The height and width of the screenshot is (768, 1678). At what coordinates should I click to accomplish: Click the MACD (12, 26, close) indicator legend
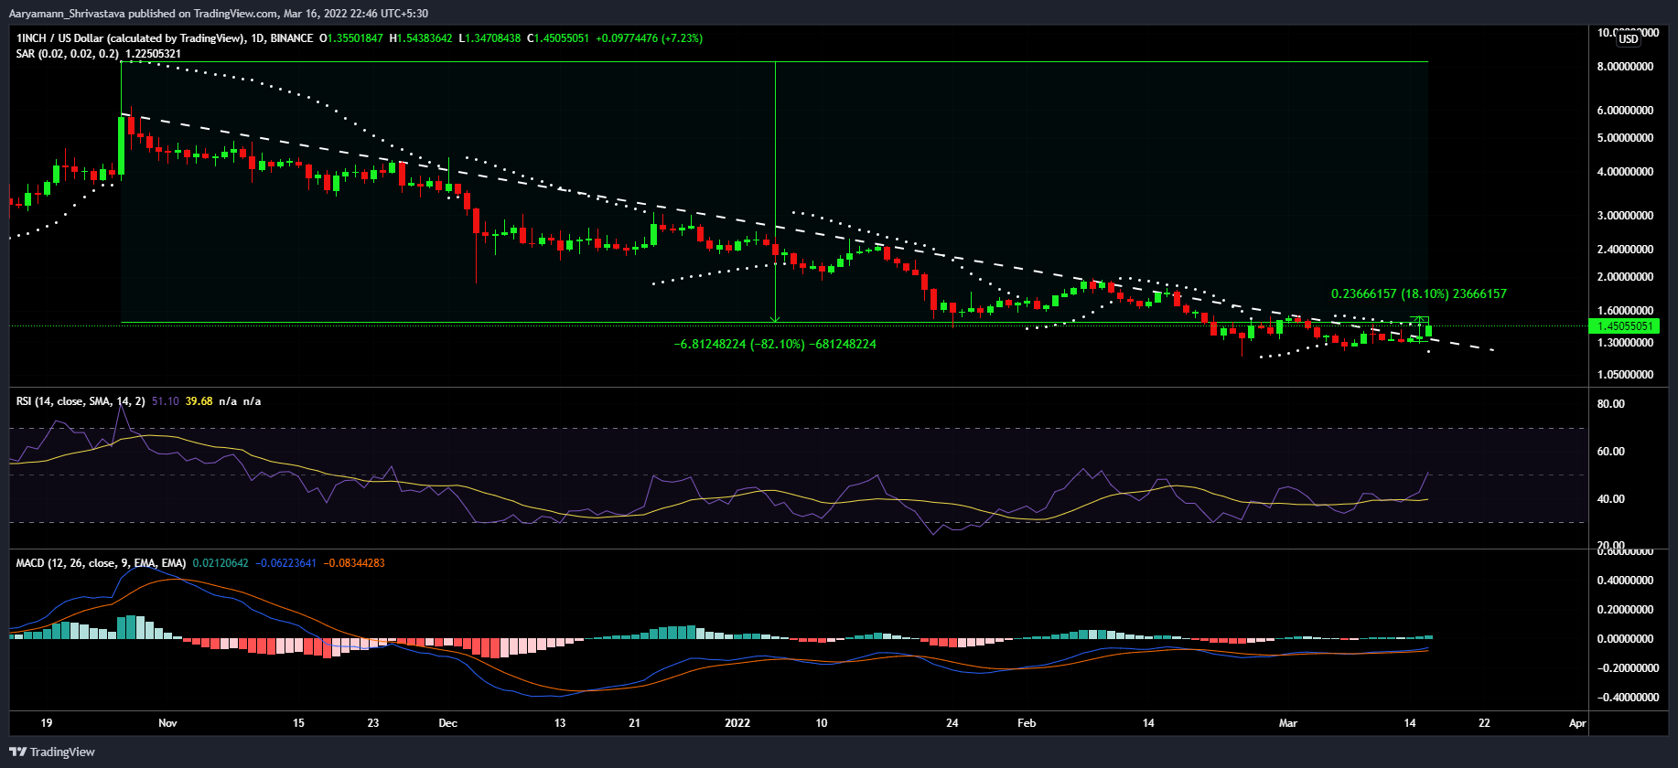point(101,563)
